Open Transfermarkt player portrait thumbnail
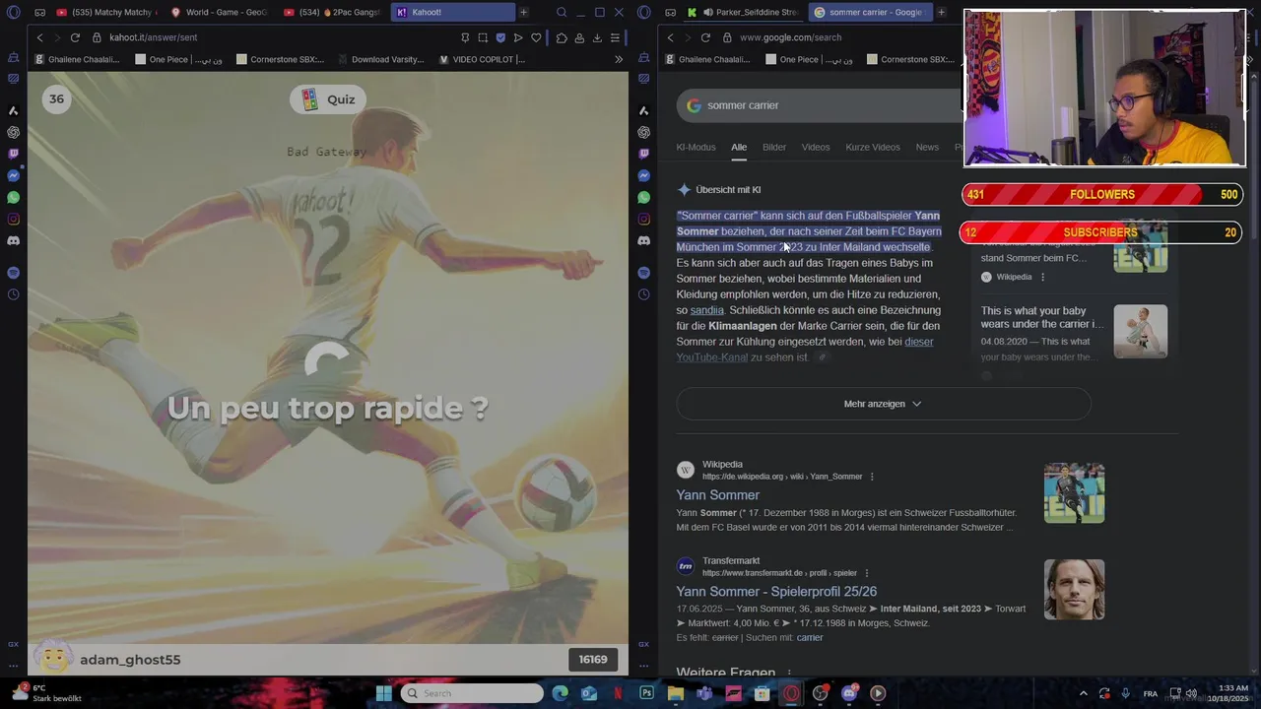The width and height of the screenshot is (1261, 709). pos(1074,590)
